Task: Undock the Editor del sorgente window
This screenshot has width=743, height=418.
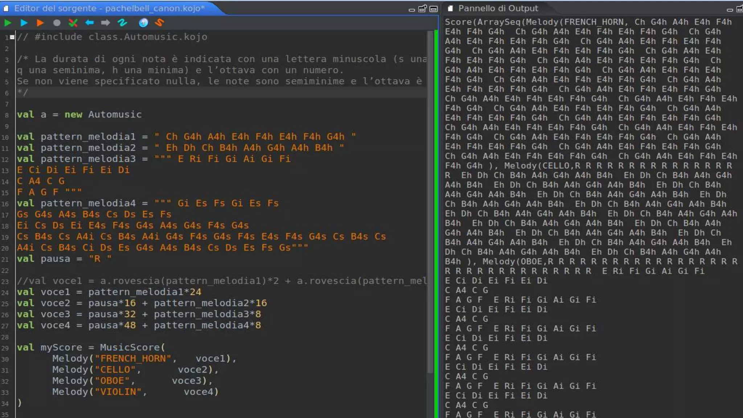Action: coord(422,9)
